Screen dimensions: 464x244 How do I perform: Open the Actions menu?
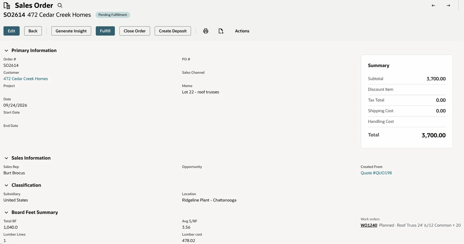(242, 31)
